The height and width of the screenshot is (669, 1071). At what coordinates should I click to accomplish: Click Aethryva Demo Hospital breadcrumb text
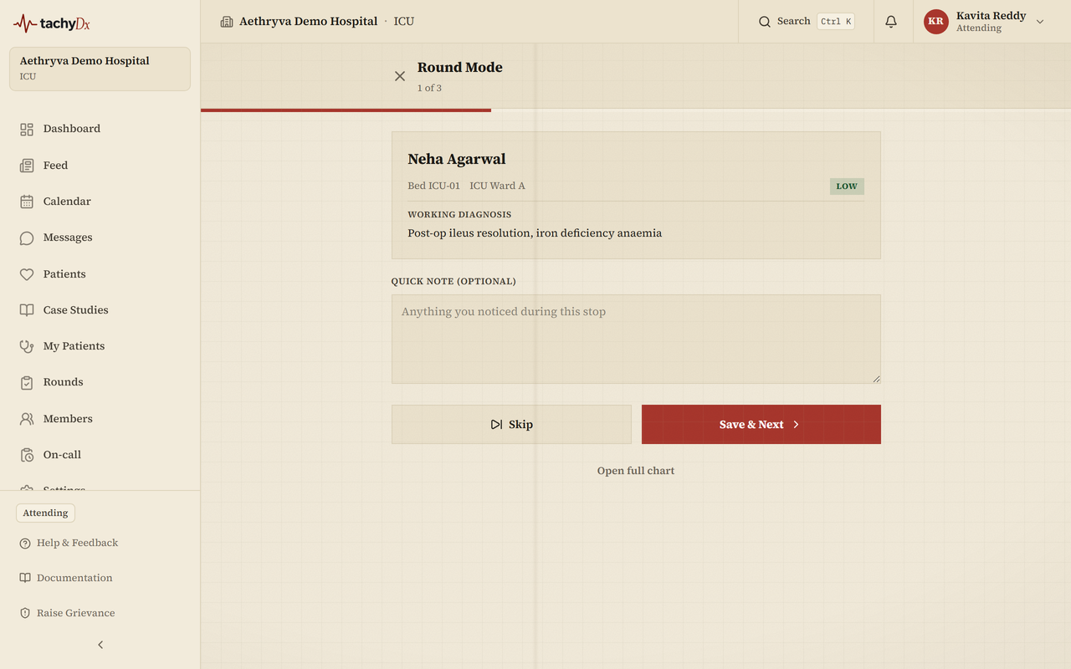pyautogui.click(x=309, y=22)
